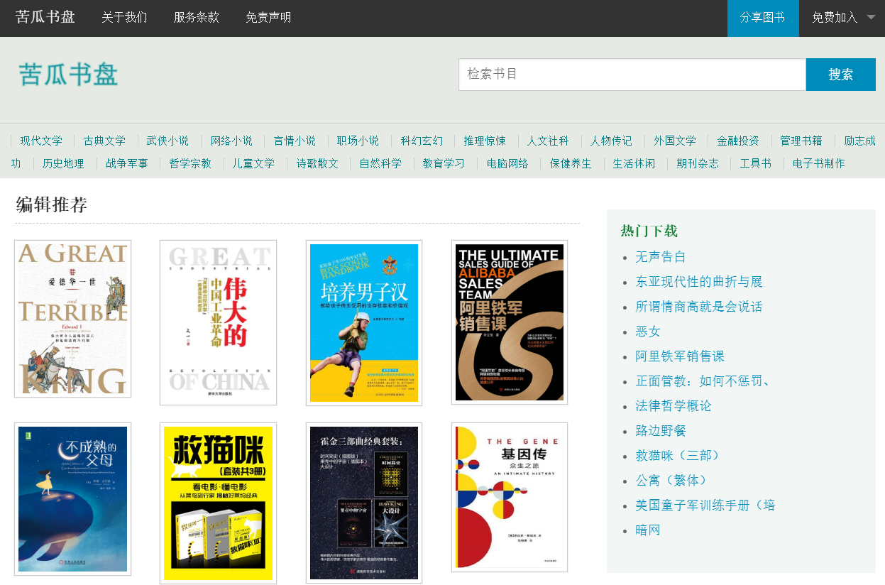Viewport: 885px width, 585px height.
Task: Open 阿里铁军销售课 in hot downloads list
Action: point(679,356)
